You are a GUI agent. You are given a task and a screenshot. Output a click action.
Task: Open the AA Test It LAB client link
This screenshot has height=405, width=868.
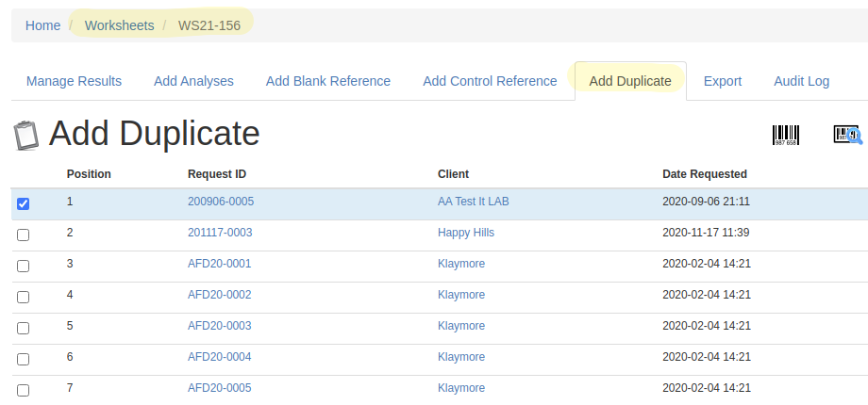pyautogui.click(x=474, y=202)
